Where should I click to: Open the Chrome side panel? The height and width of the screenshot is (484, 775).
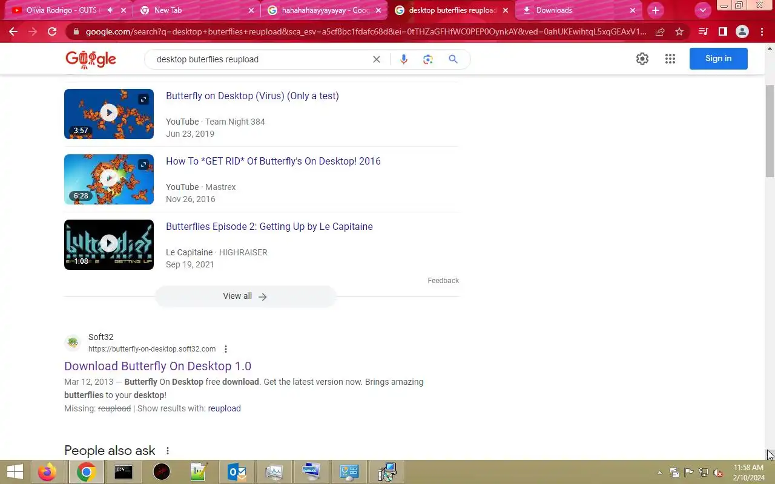click(x=722, y=31)
